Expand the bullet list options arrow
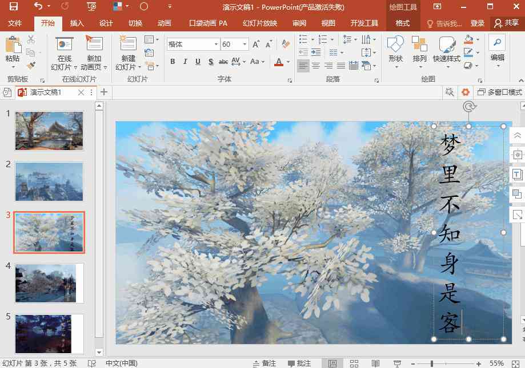 tap(312, 39)
